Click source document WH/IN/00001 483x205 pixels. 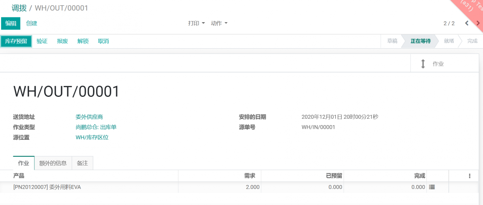tap(318, 127)
